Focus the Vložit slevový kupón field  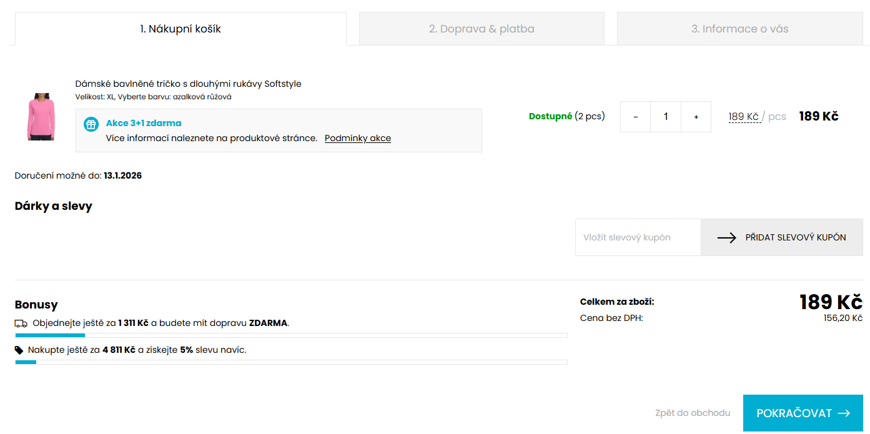tap(638, 237)
